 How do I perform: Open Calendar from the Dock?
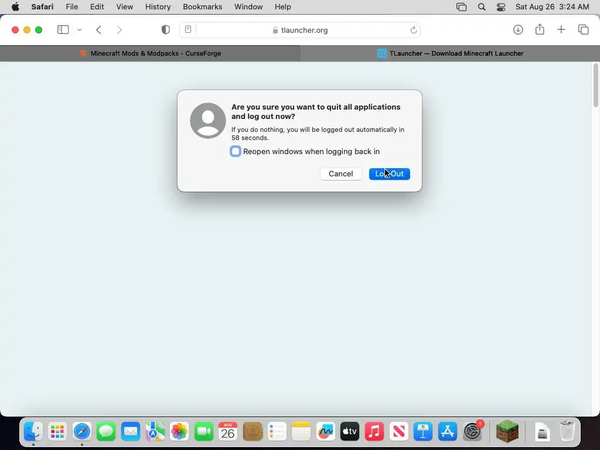pos(228,432)
